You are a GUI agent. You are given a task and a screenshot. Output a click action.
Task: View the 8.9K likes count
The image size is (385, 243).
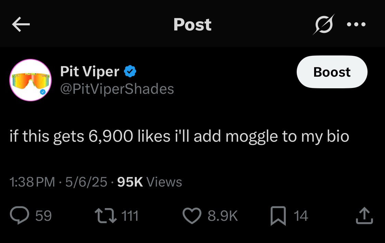pyautogui.click(x=223, y=216)
